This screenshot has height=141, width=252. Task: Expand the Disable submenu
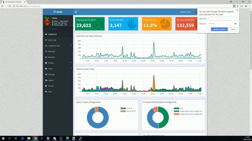pos(58,63)
